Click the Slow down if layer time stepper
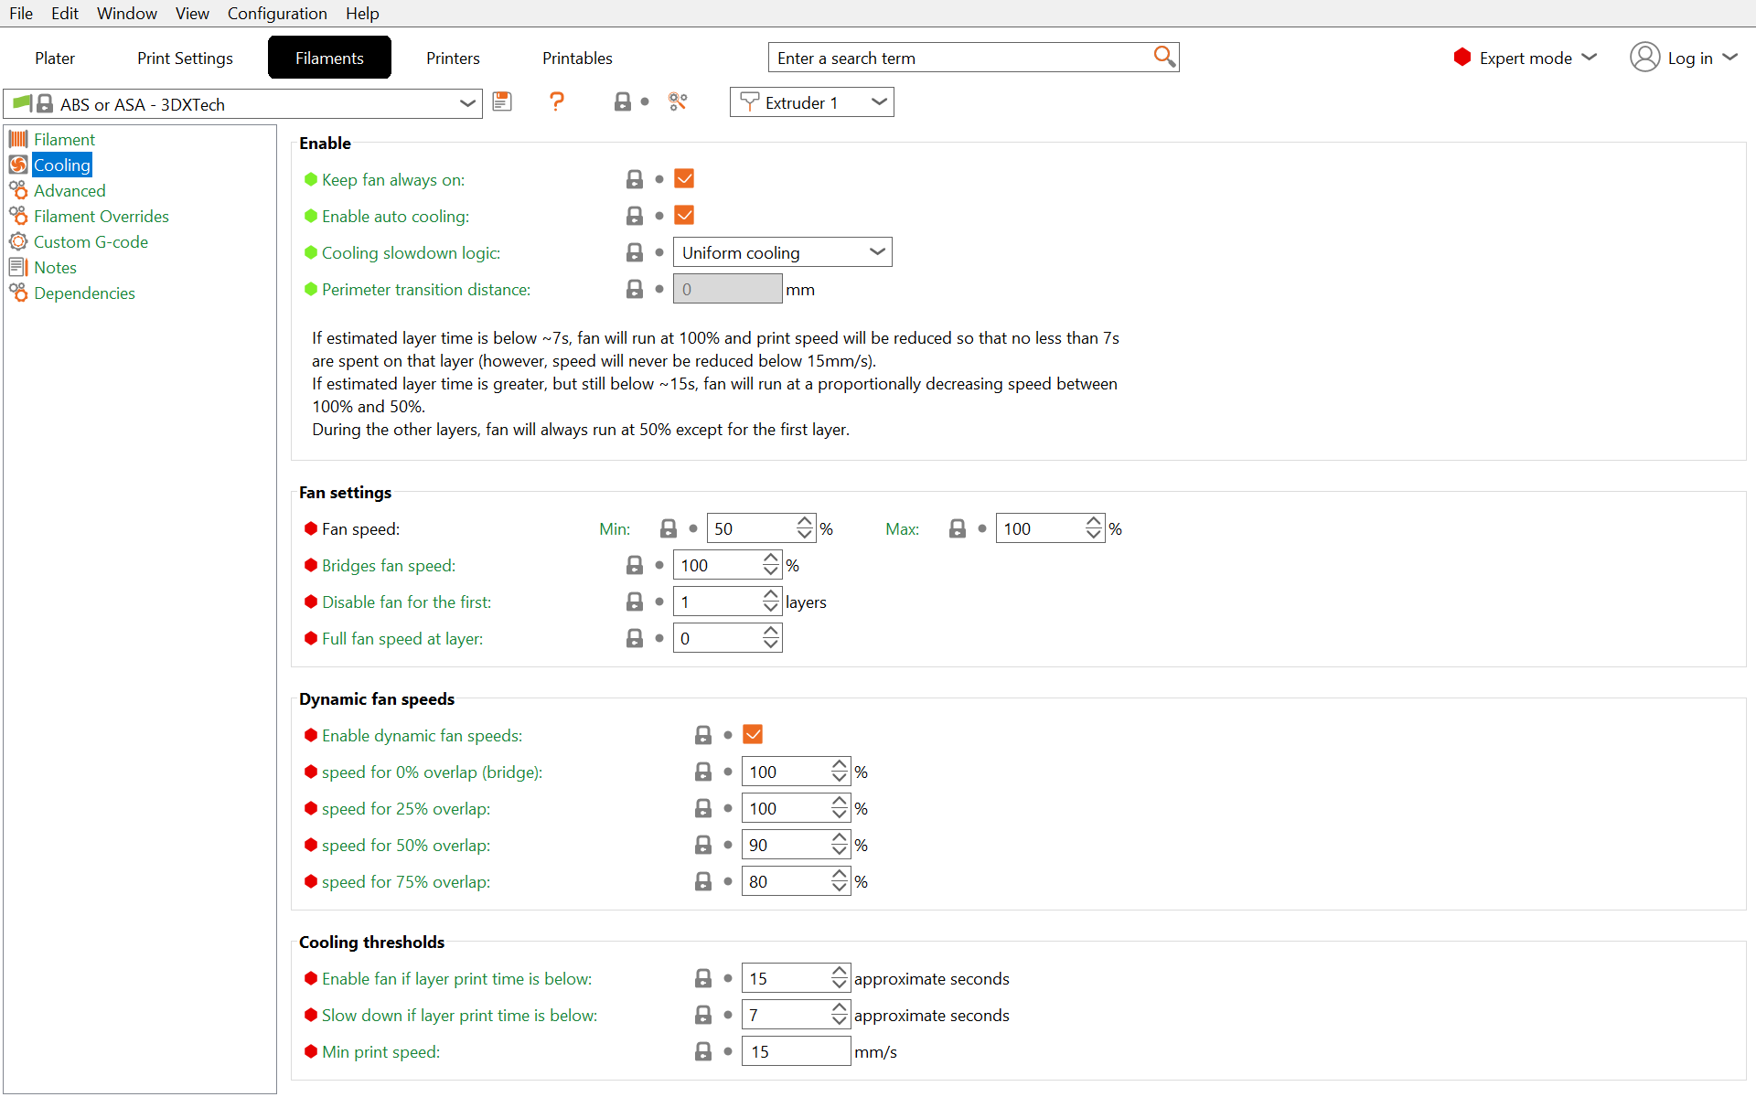 (x=839, y=1015)
